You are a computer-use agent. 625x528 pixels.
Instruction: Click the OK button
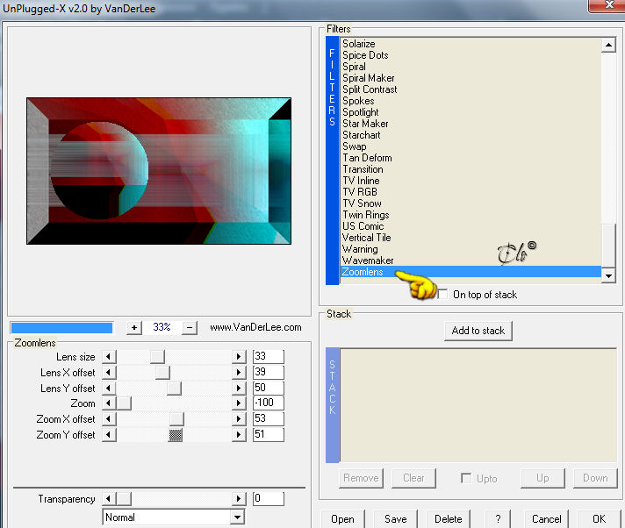tap(599, 519)
